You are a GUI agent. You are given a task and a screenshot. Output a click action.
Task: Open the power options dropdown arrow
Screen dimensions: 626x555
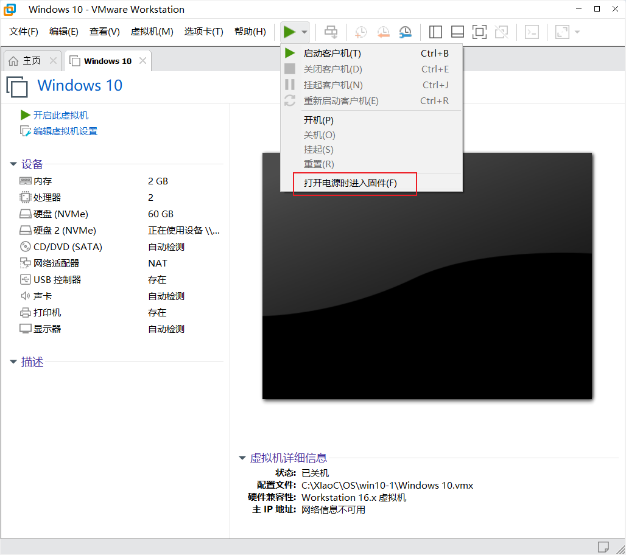pos(304,32)
